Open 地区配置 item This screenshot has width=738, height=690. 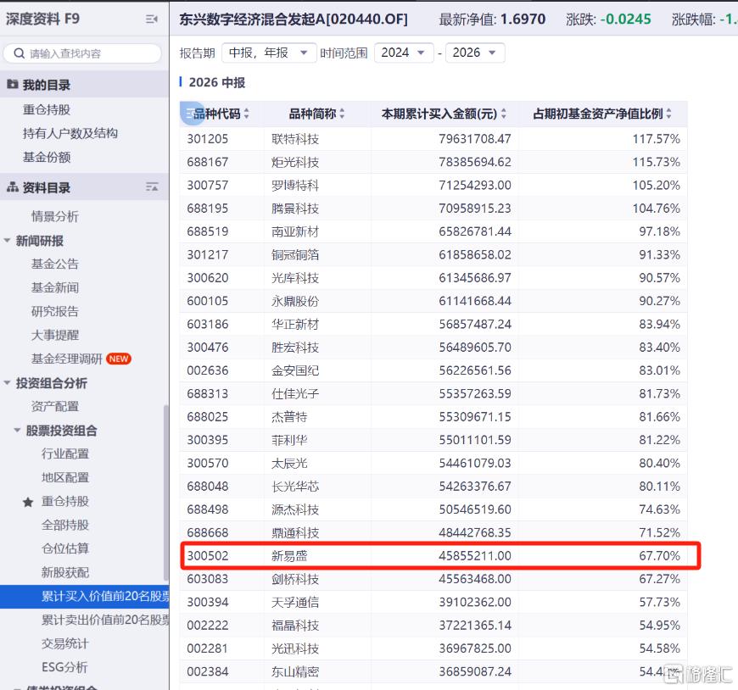pos(65,477)
